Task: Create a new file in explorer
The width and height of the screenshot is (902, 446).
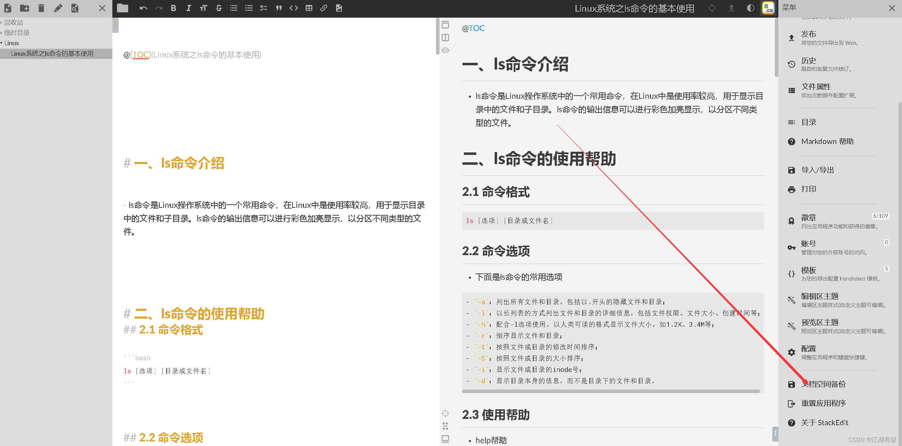Action: click(7, 8)
